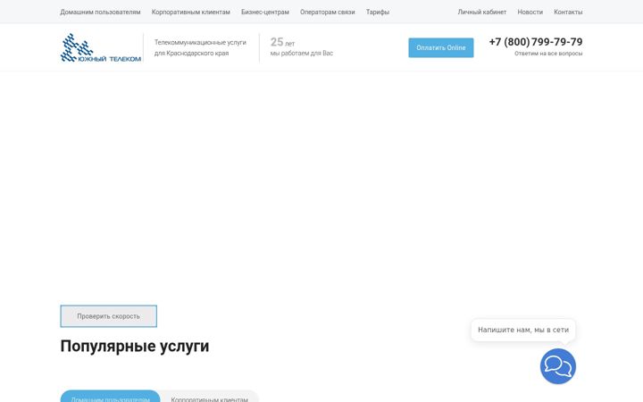Open Контакты page
This screenshot has width=643, height=402.
pyautogui.click(x=568, y=12)
